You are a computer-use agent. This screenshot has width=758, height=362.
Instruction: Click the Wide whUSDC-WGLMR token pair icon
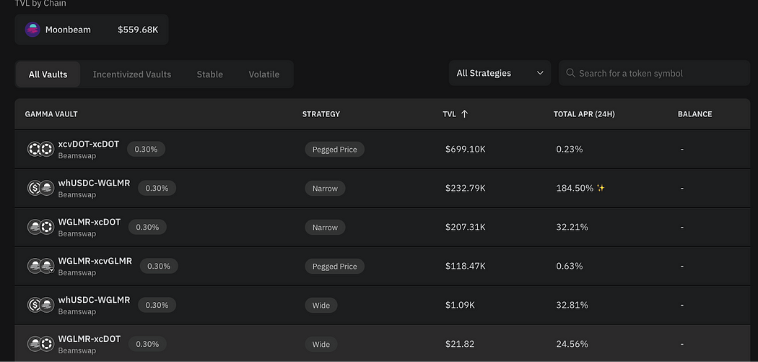point(40,305)
